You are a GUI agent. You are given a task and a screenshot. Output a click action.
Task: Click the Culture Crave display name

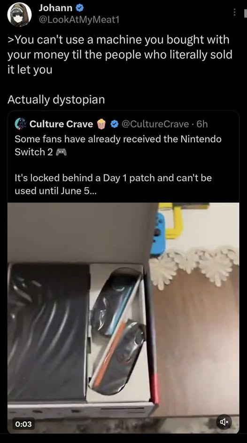click(x=61, y=124)
